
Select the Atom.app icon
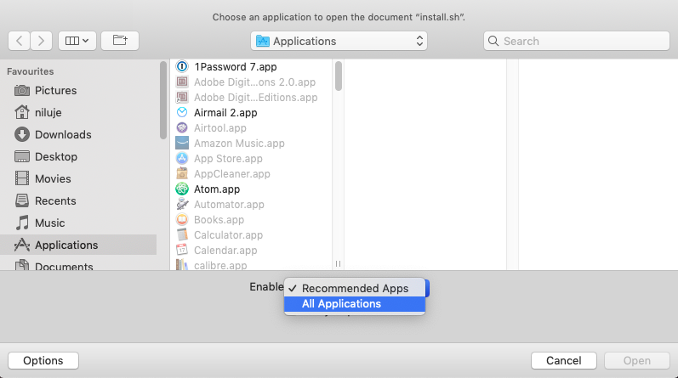tap(182, 189)
